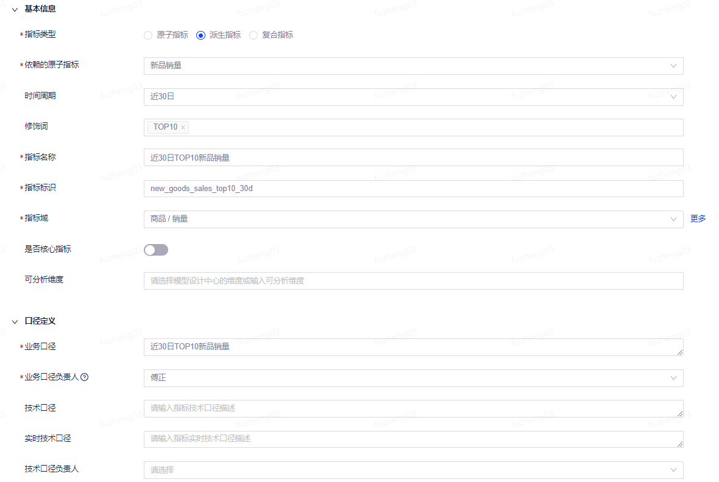The image size is (719, 482).
Task: Click the 更多 link
Action: 698,218
